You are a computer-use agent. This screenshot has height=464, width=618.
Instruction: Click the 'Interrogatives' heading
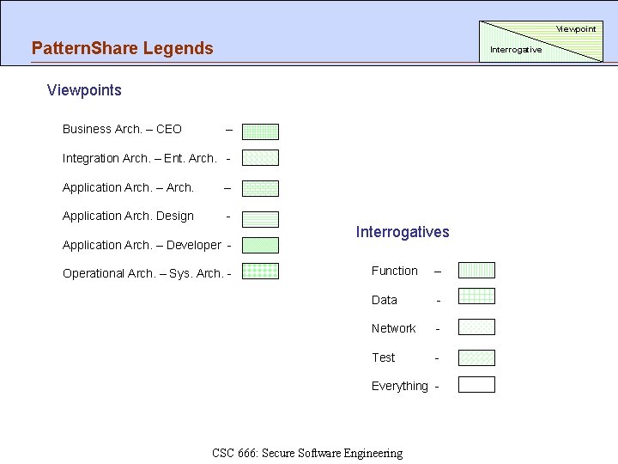(x=403, y=232)
